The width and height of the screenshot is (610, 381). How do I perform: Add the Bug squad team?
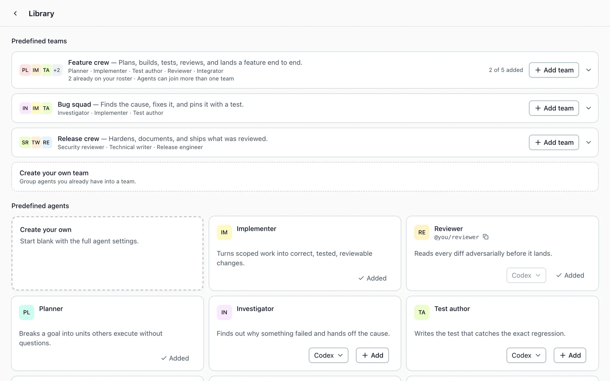554,108
